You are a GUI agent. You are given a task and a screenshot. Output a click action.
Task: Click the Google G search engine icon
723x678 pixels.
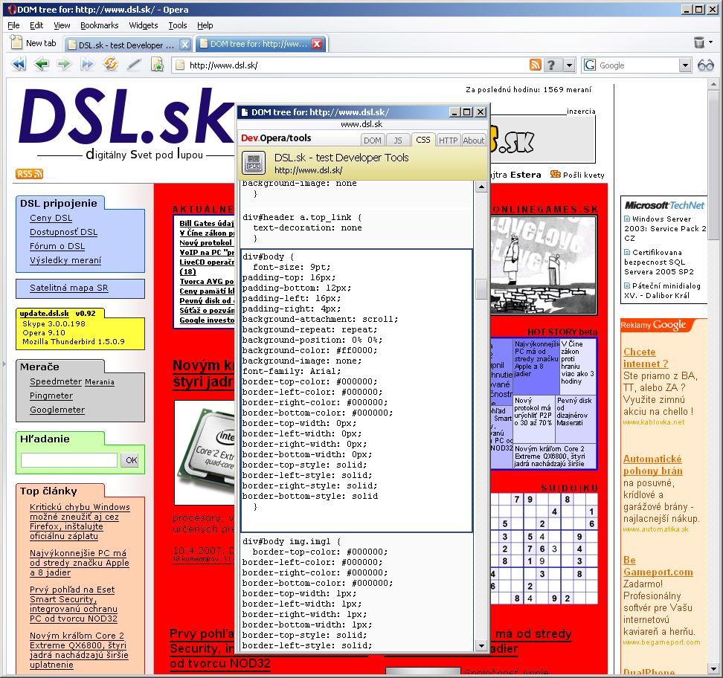[x=590, y=65]
